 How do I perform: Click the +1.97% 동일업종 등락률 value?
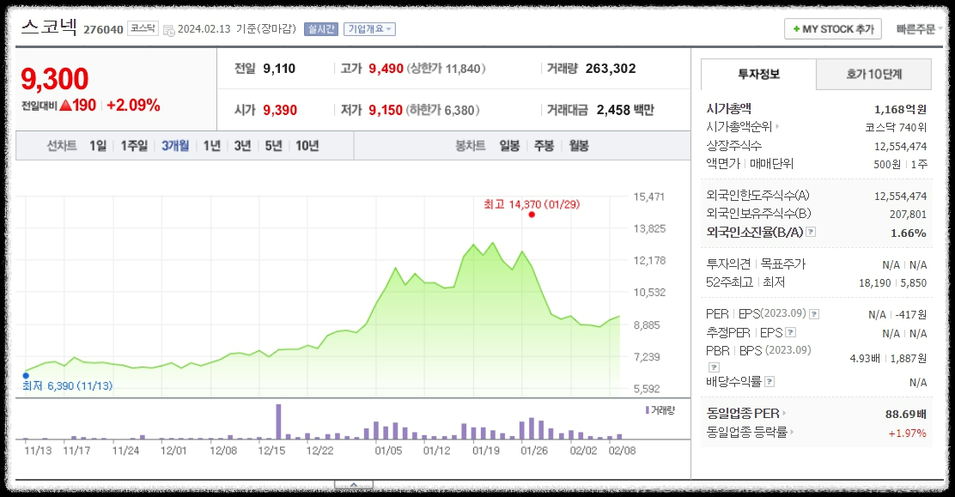click(x=907, y=433)
